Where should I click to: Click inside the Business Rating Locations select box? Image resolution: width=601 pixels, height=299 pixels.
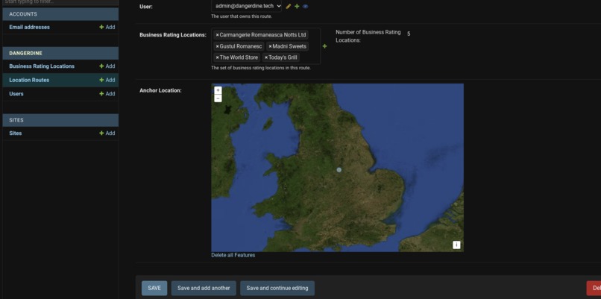pyautogui.click(x=265, y=46)
